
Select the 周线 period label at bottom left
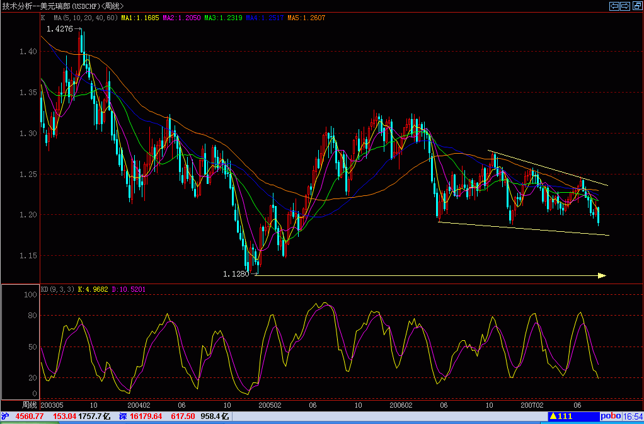click(x=30, y=404)
